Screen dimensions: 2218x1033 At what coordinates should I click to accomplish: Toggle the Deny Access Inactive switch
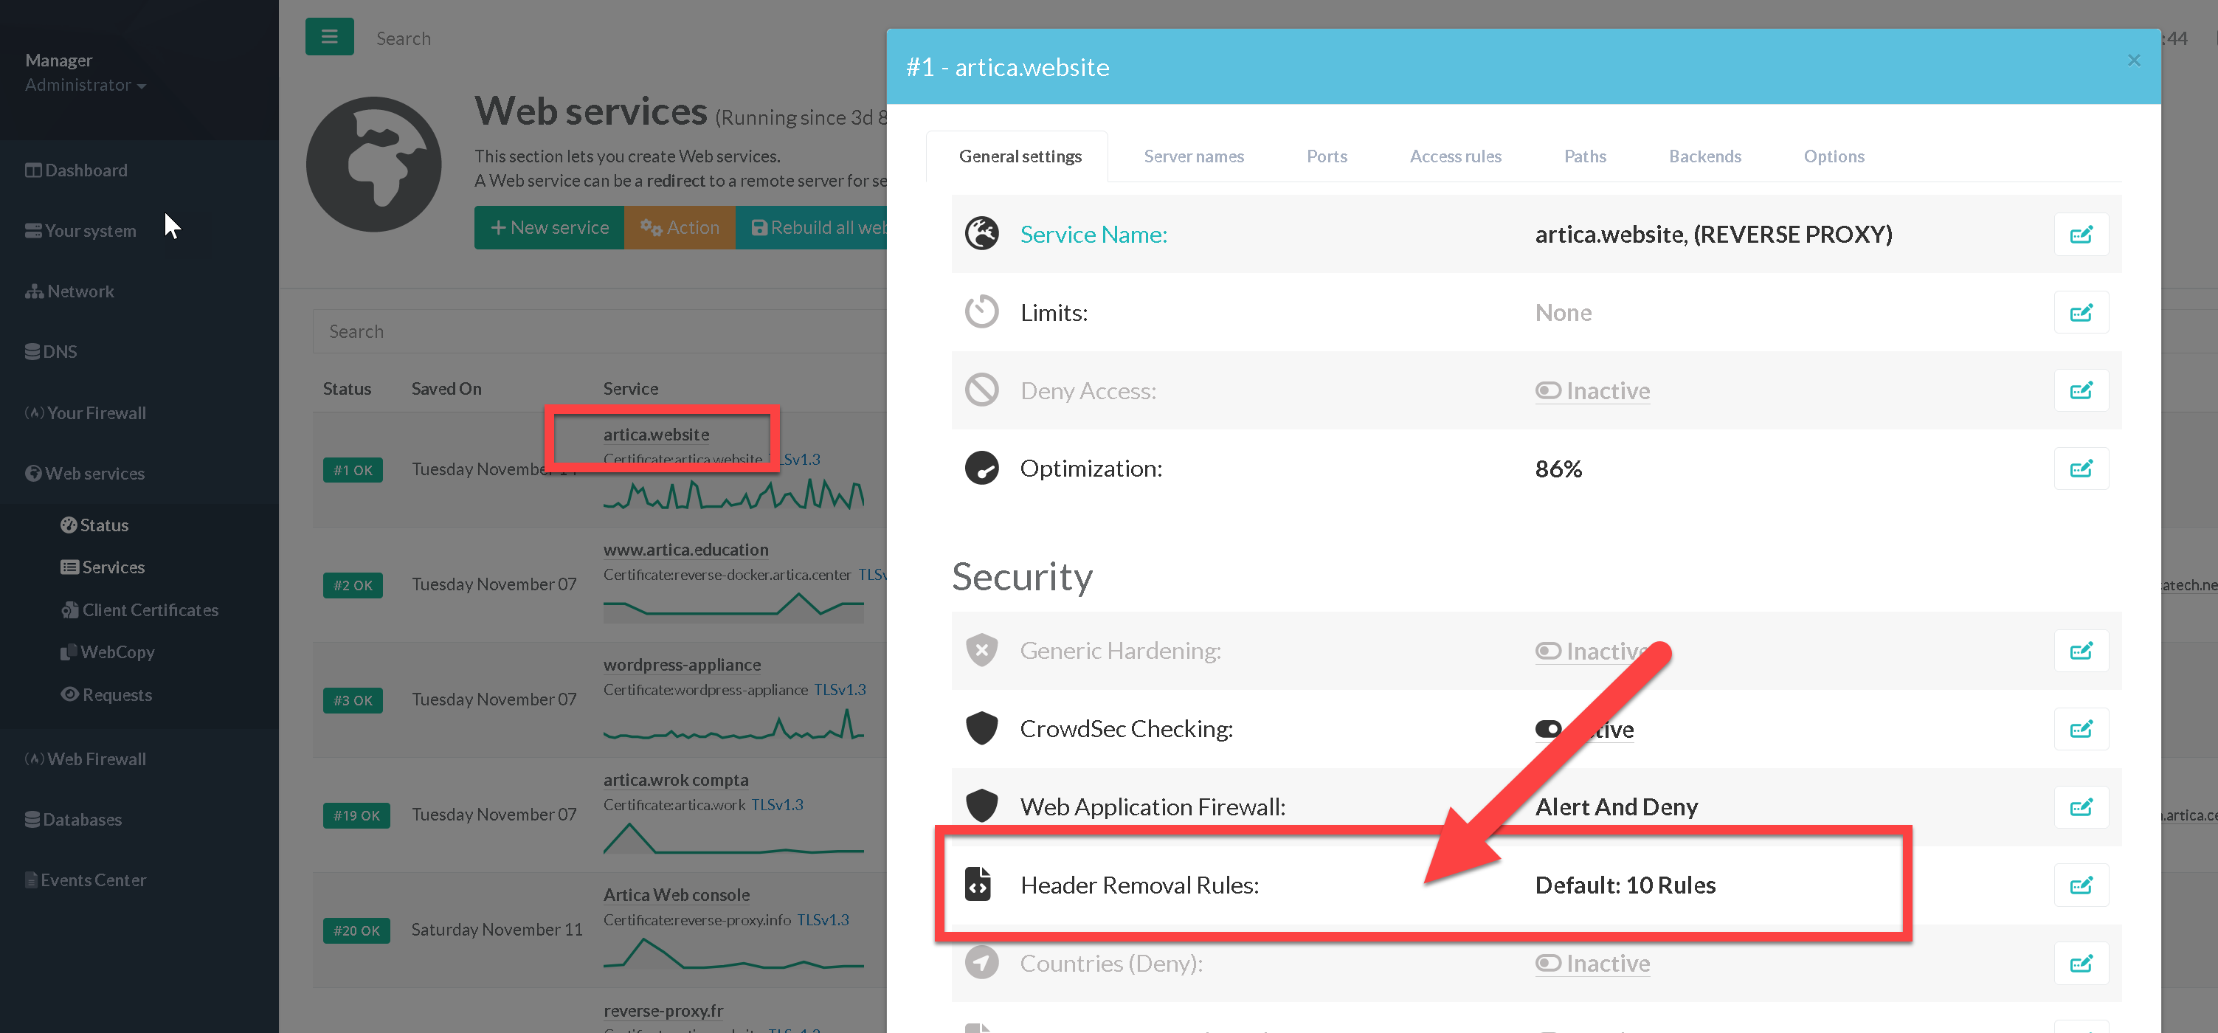[x=1547, y=391]
